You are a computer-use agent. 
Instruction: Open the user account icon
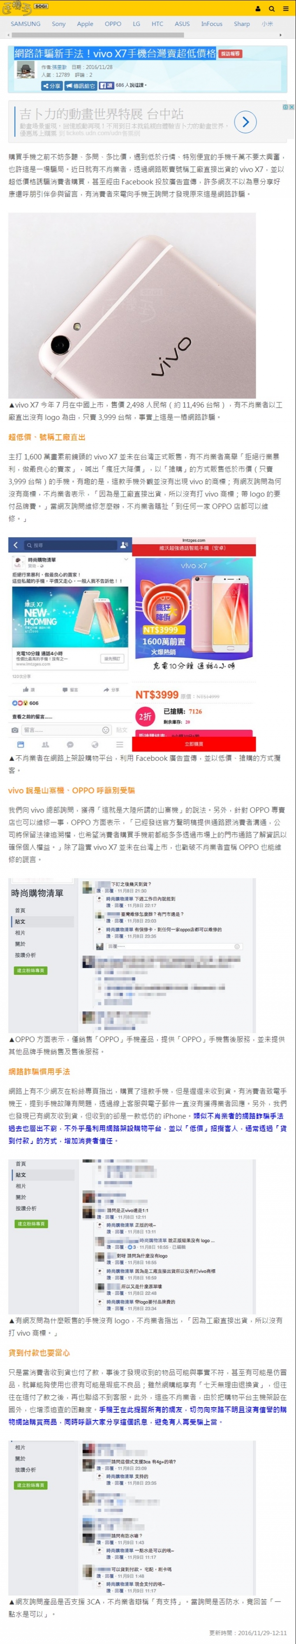[258, 8]
